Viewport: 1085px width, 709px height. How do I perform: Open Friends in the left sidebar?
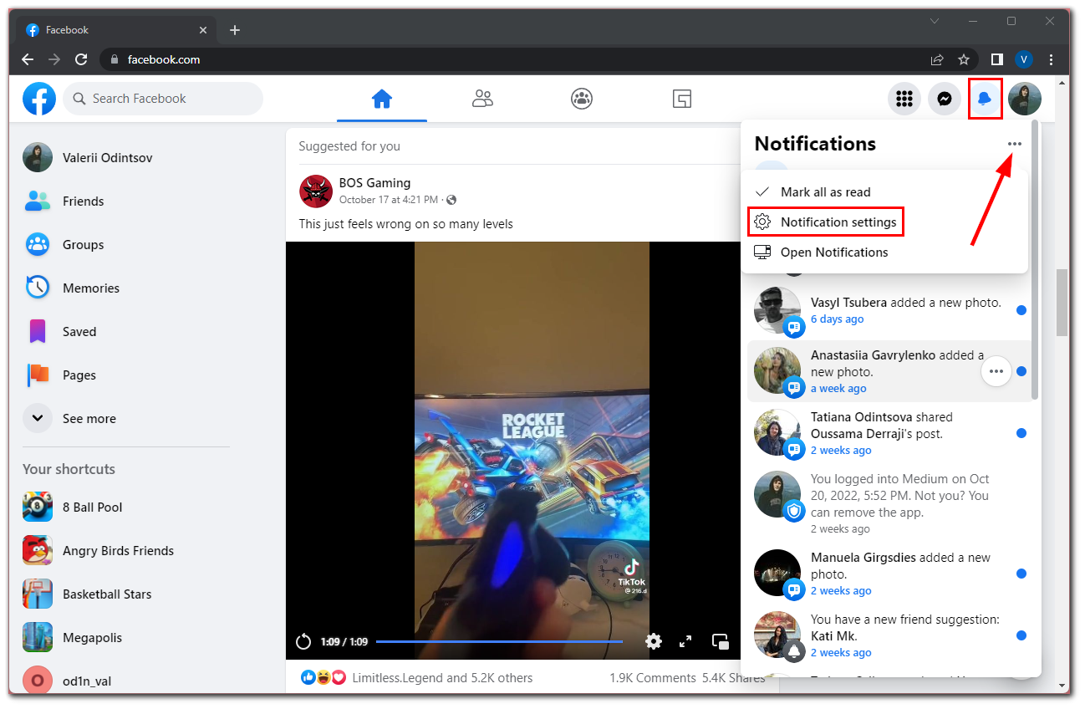125,201
